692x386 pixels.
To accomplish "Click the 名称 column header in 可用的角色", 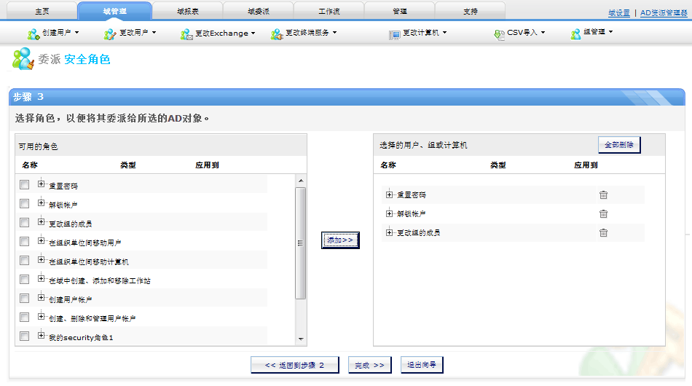I will [30, 165].
